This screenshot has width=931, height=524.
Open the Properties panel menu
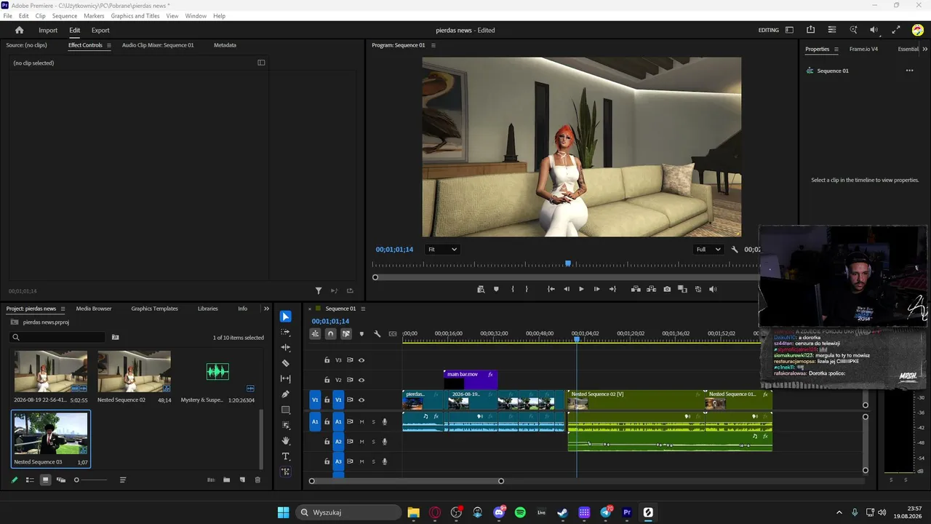pos(836,49)
